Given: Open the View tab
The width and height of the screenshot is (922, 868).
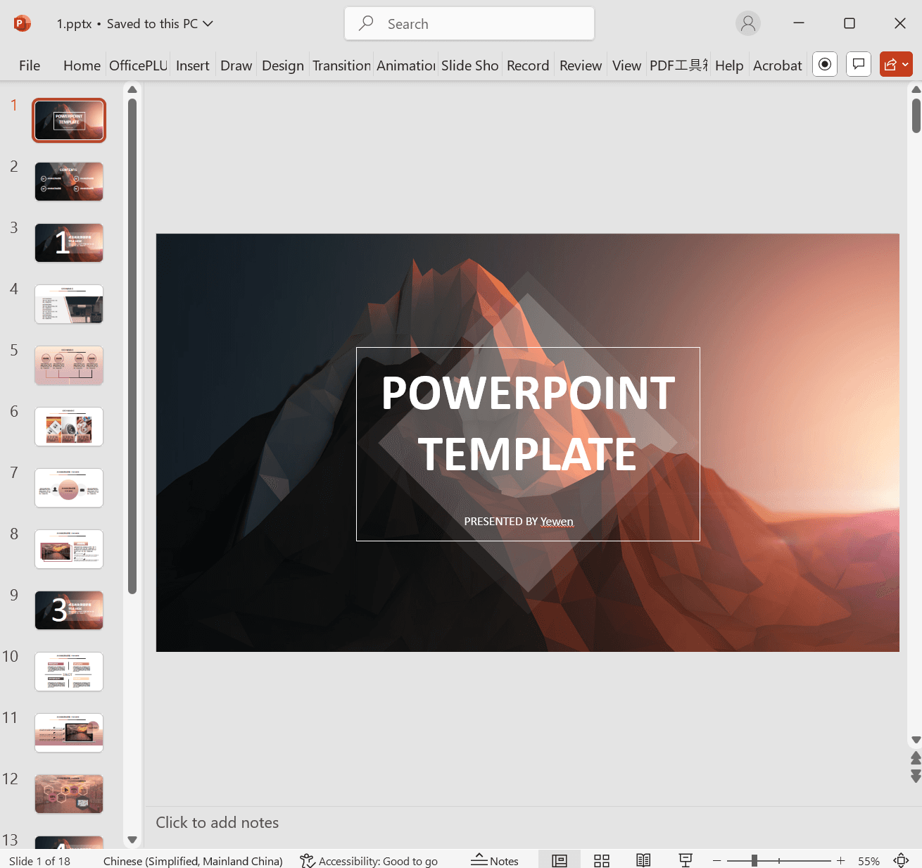Looking at the screenshot, I should tap(626, 65).
